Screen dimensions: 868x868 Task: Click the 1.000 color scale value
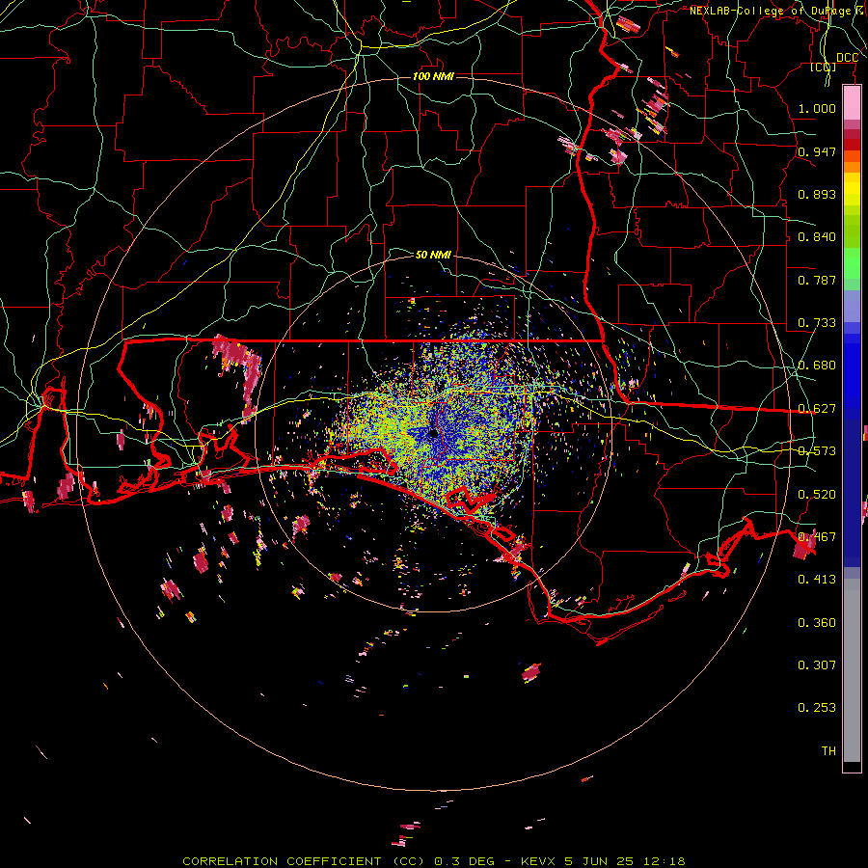817,108
